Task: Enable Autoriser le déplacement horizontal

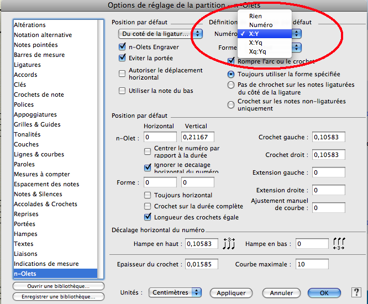Action: (x=123, y=74)
